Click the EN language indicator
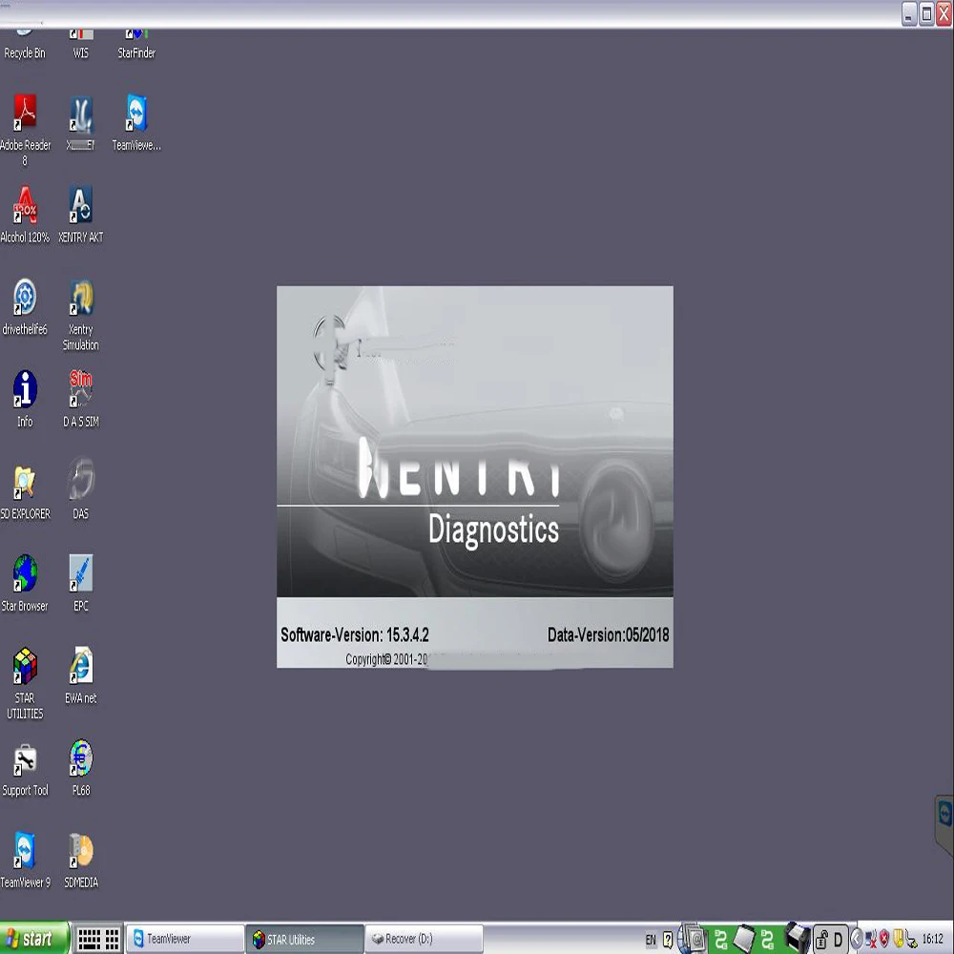Image resolution: width=954 pixels, height=954 pixels. pos(651,940)
